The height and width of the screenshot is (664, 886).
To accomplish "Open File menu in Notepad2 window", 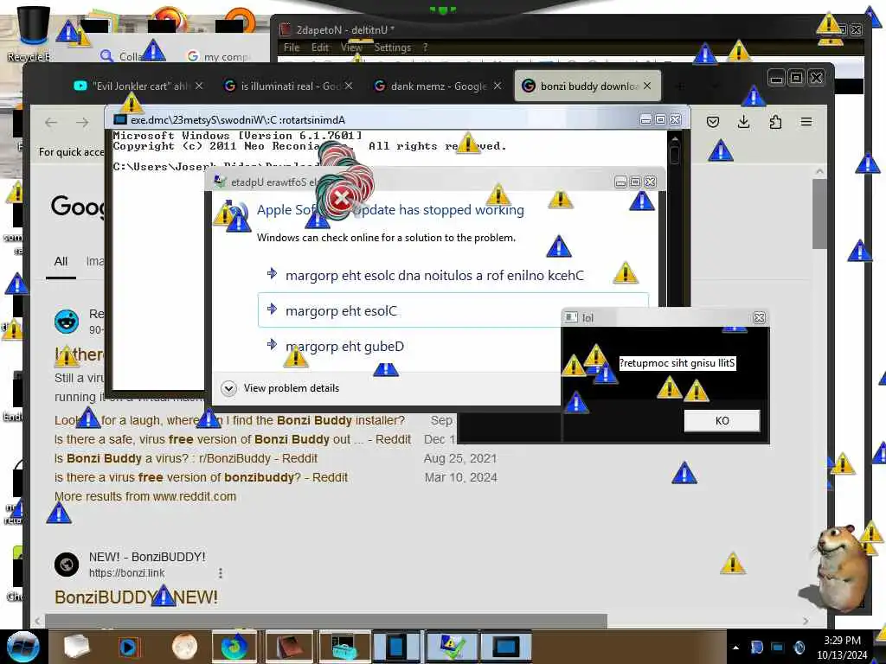I will pyautogui.click(x=292, y=48).
